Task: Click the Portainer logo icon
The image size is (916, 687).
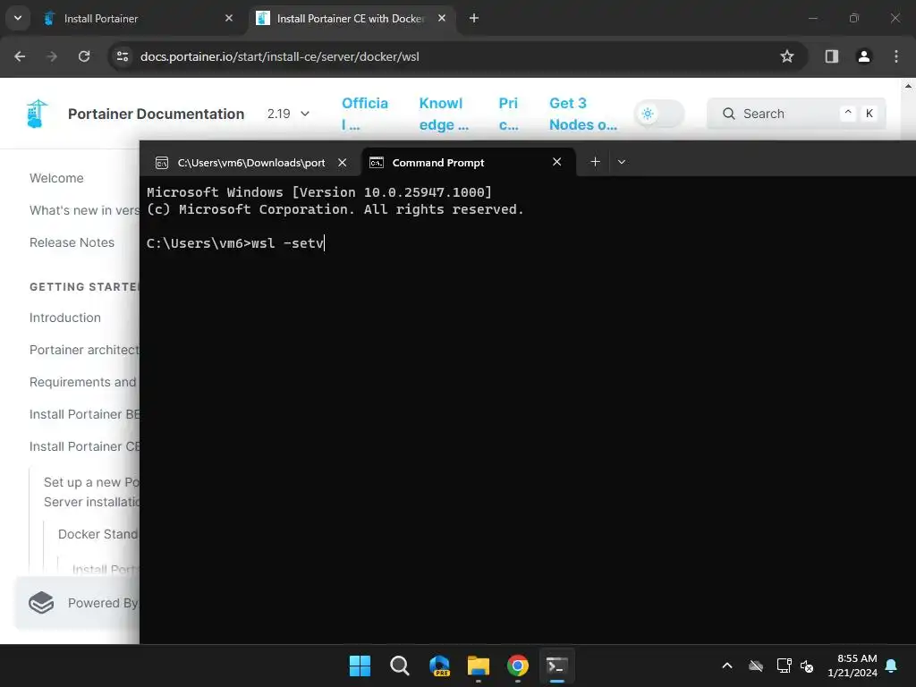Action: click(37, 114)
